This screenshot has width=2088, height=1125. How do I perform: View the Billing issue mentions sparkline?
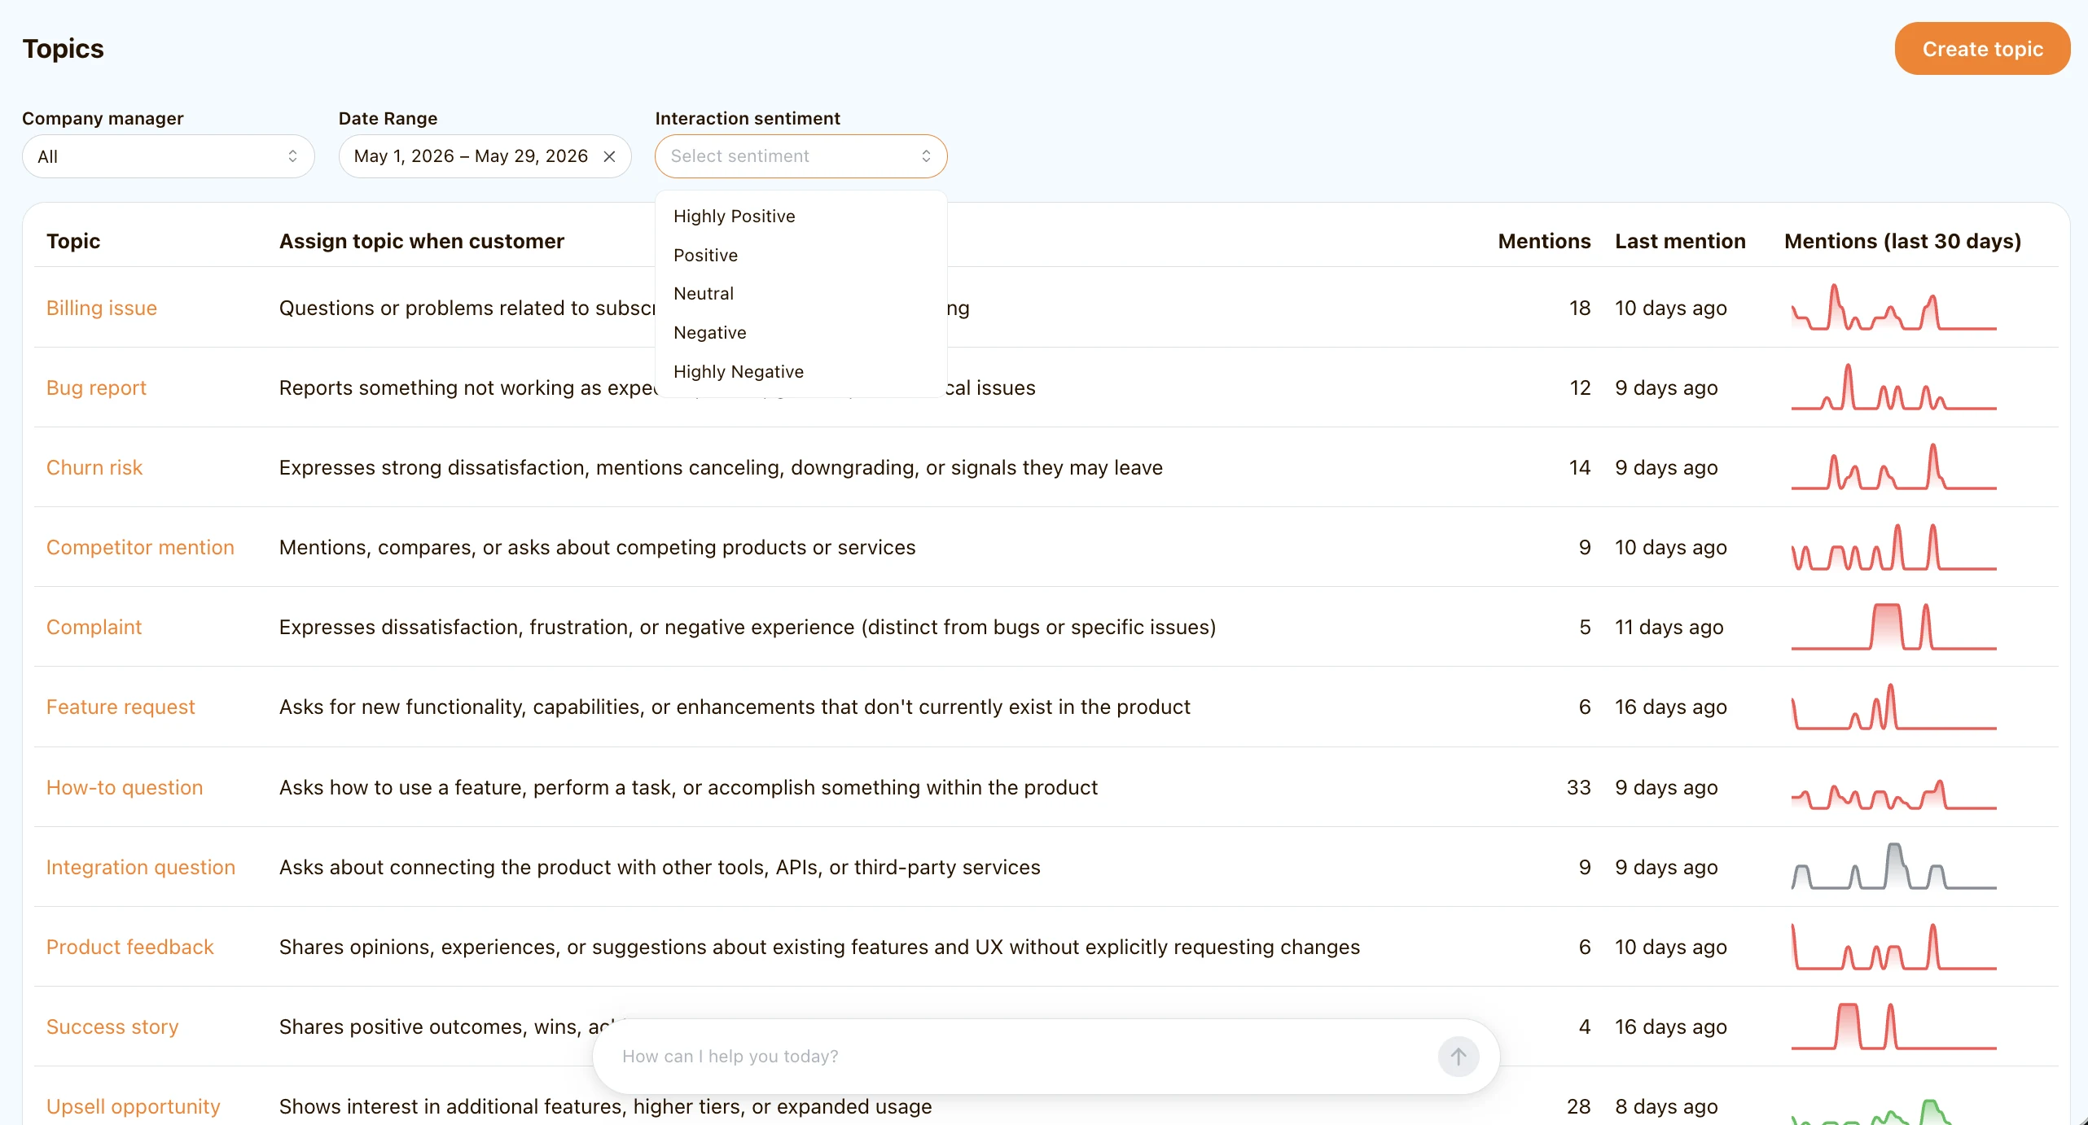click(1893, 307)
